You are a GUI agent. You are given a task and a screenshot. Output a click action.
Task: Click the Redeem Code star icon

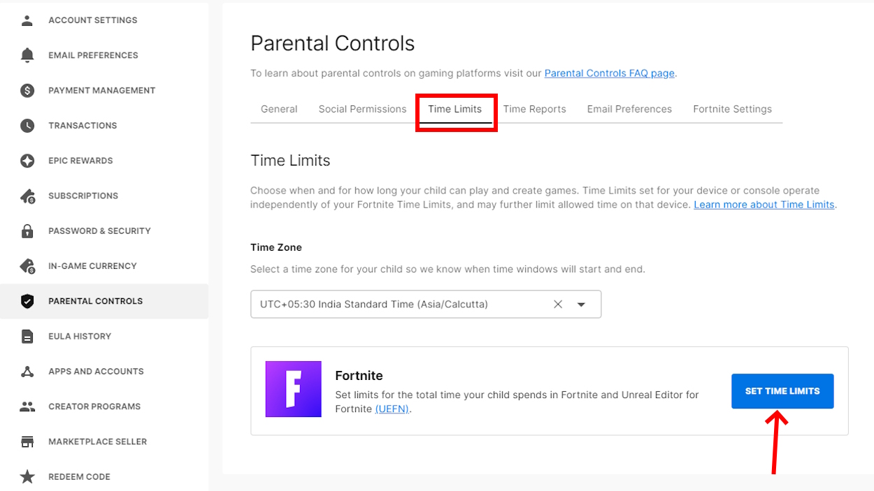[27, 476]
